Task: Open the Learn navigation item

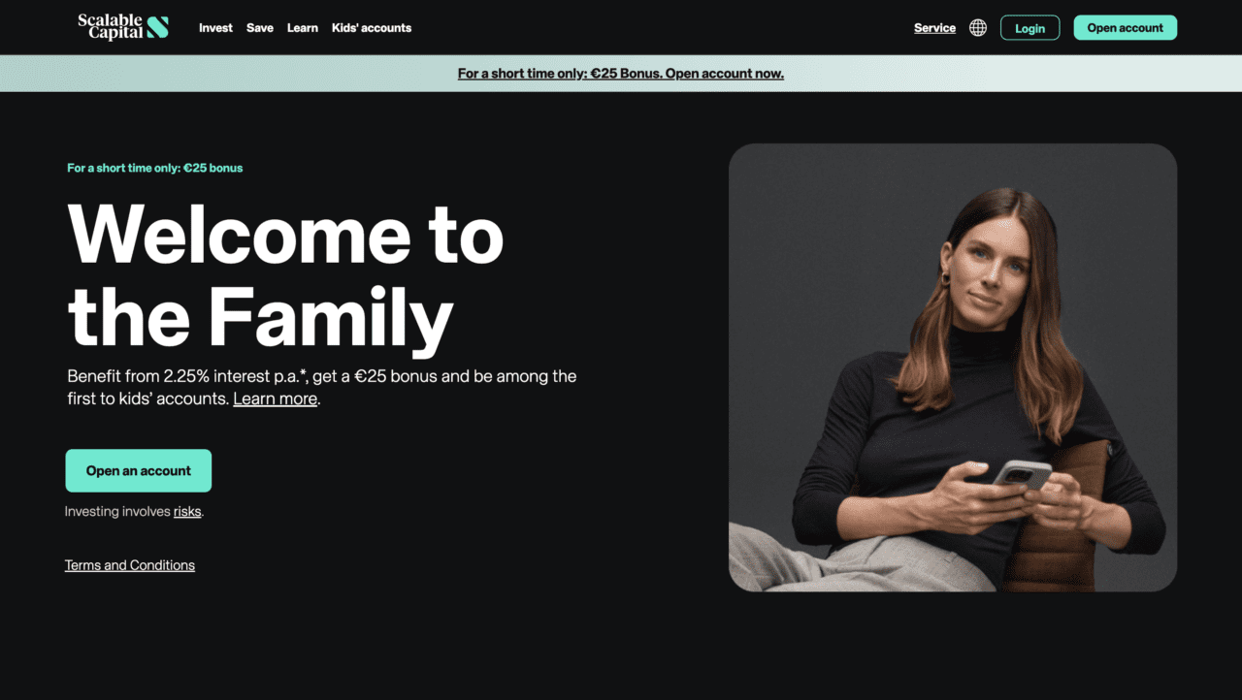Action: [303, 28]
